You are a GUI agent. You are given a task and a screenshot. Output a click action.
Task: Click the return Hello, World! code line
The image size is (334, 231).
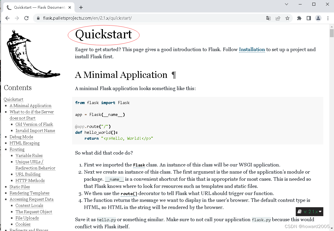(x=119, y=139)
